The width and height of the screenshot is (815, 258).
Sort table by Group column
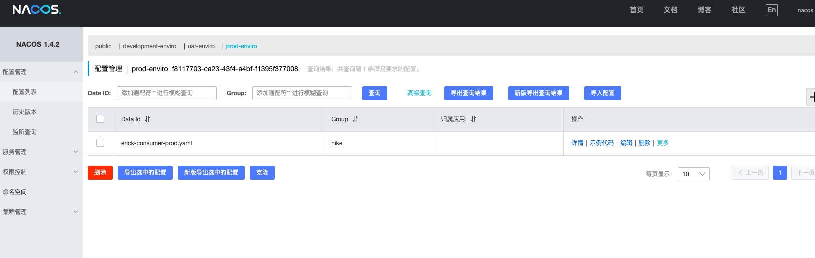355,119
